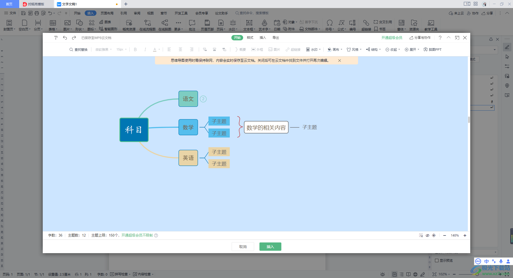Add a 外框 boundary frame
This screenshot has height=278, width=513.
pos(257,49)
